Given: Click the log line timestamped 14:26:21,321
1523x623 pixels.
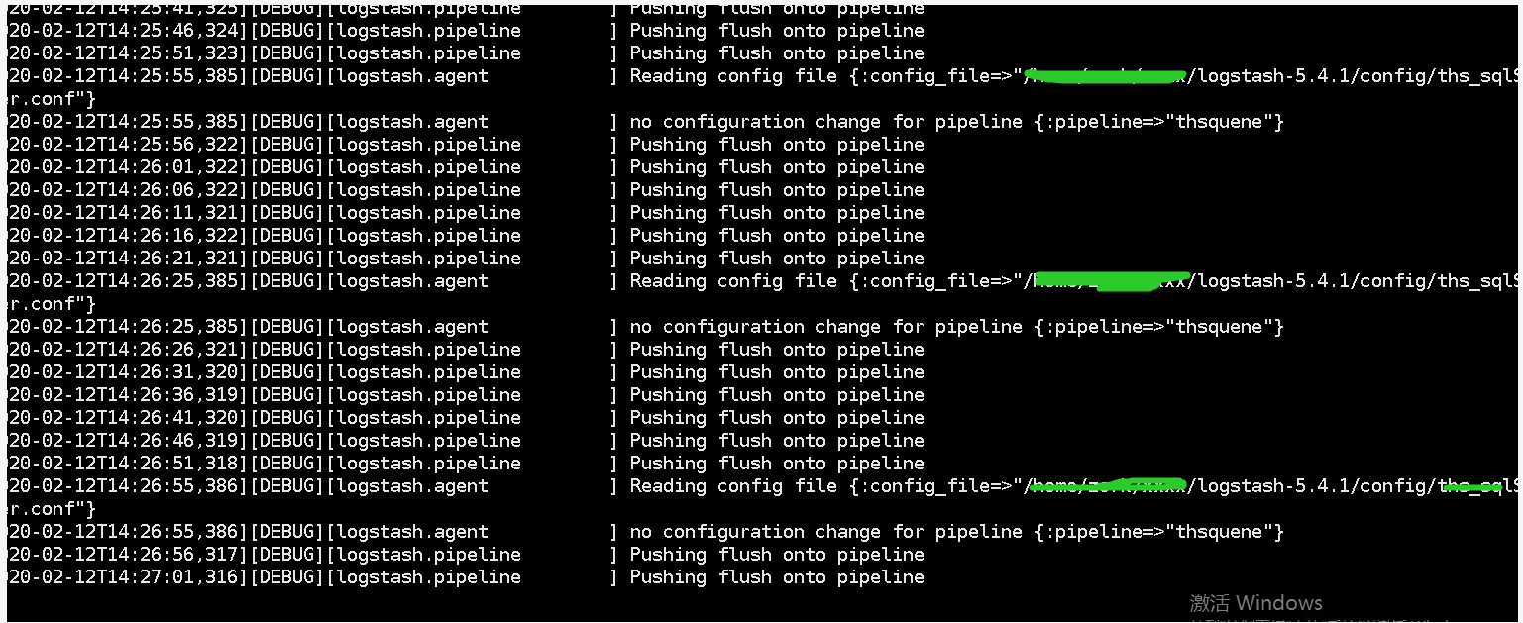Looking at the screenshot, I should [466, 259].
